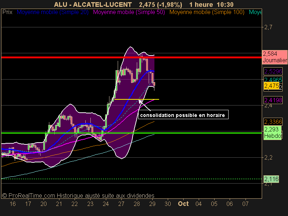Click the date axis label 20
The width and height of the screenshot is (288, 216).
click(x=44, y=204)
